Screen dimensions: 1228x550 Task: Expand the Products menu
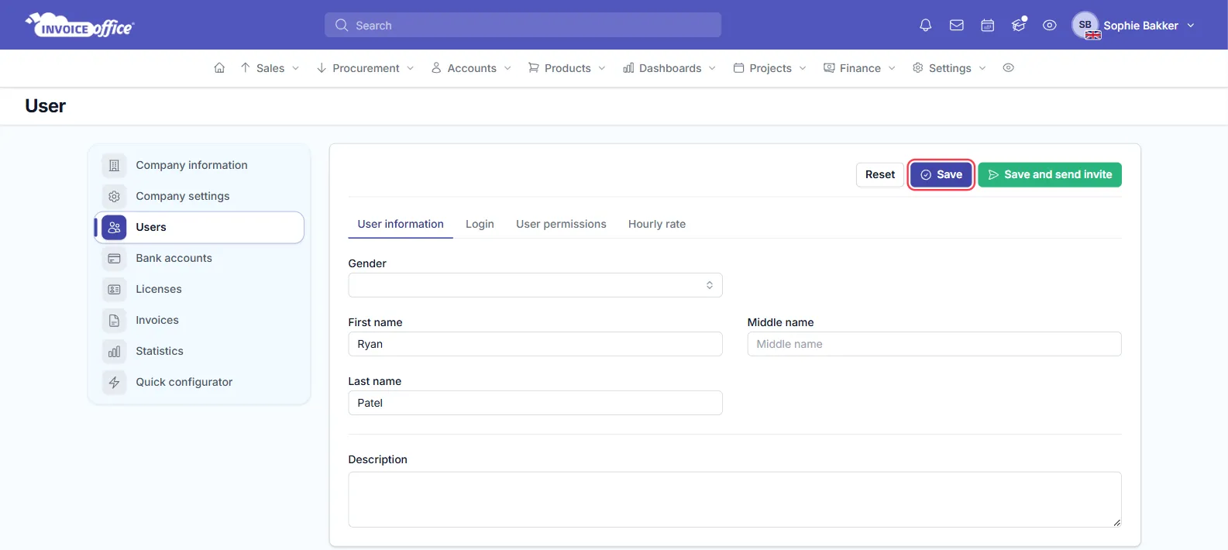567,68
